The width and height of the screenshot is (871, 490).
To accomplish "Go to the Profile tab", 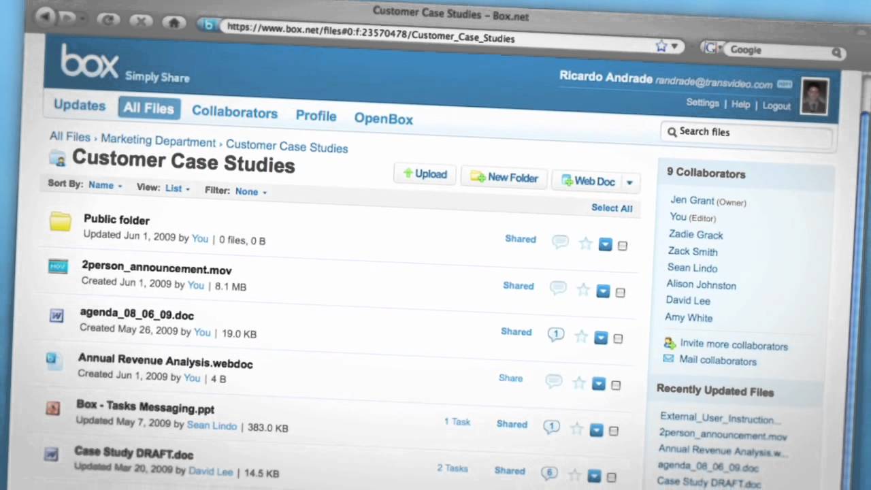I will (316, 116).
